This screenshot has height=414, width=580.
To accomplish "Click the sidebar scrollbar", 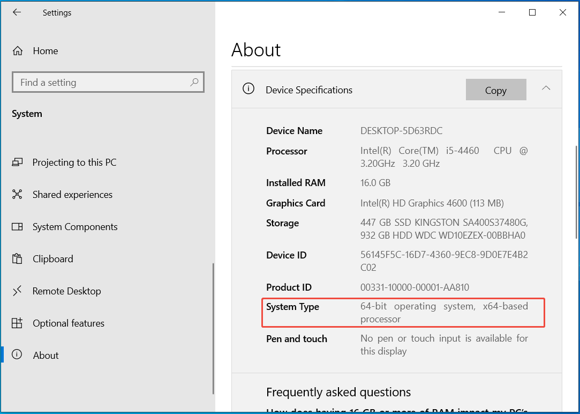I will [214, 329].
